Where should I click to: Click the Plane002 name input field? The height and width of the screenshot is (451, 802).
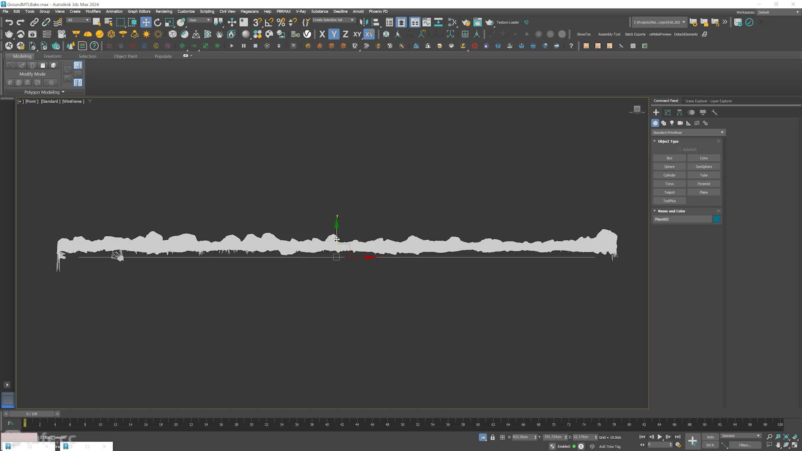(x=682, y=219)
